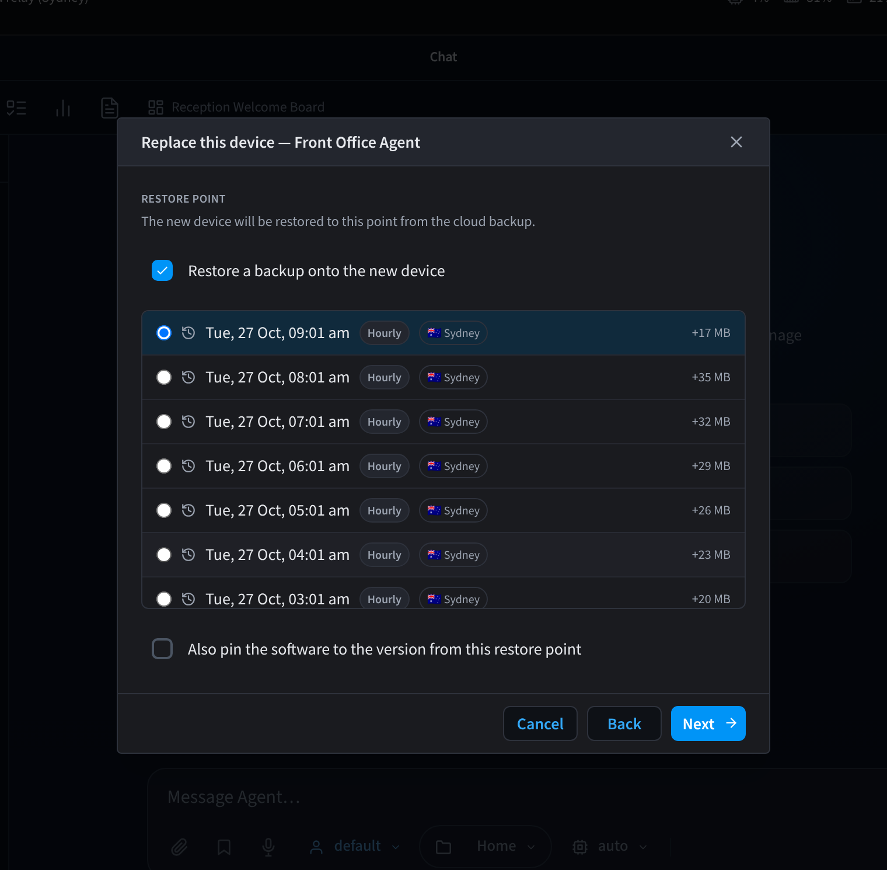Open the document notes icon
The width and height of the screenshot is (887, 870).
click(x=110, y=108)
